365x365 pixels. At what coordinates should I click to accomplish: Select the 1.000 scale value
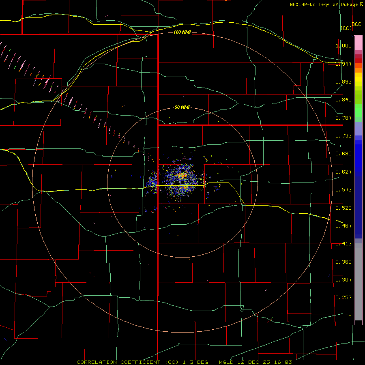[x=344, y=45]
